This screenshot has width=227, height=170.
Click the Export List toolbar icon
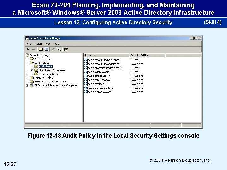[59, 49]
